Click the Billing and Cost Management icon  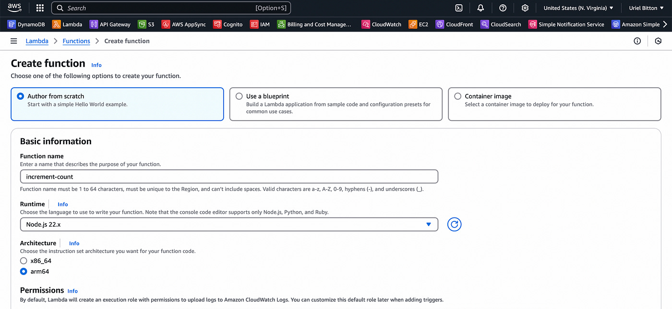pos(281,24)
